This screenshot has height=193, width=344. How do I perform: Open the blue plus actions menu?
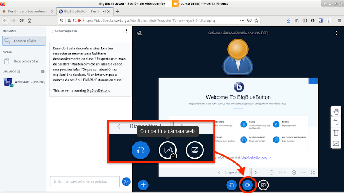coord(144,185)
